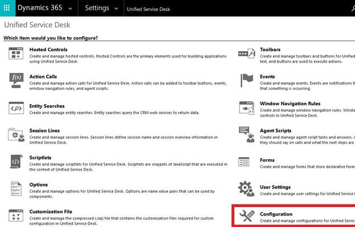Expand the Settings dropdown chevron
Screen dimensions: 355x227
click(116, 9)
